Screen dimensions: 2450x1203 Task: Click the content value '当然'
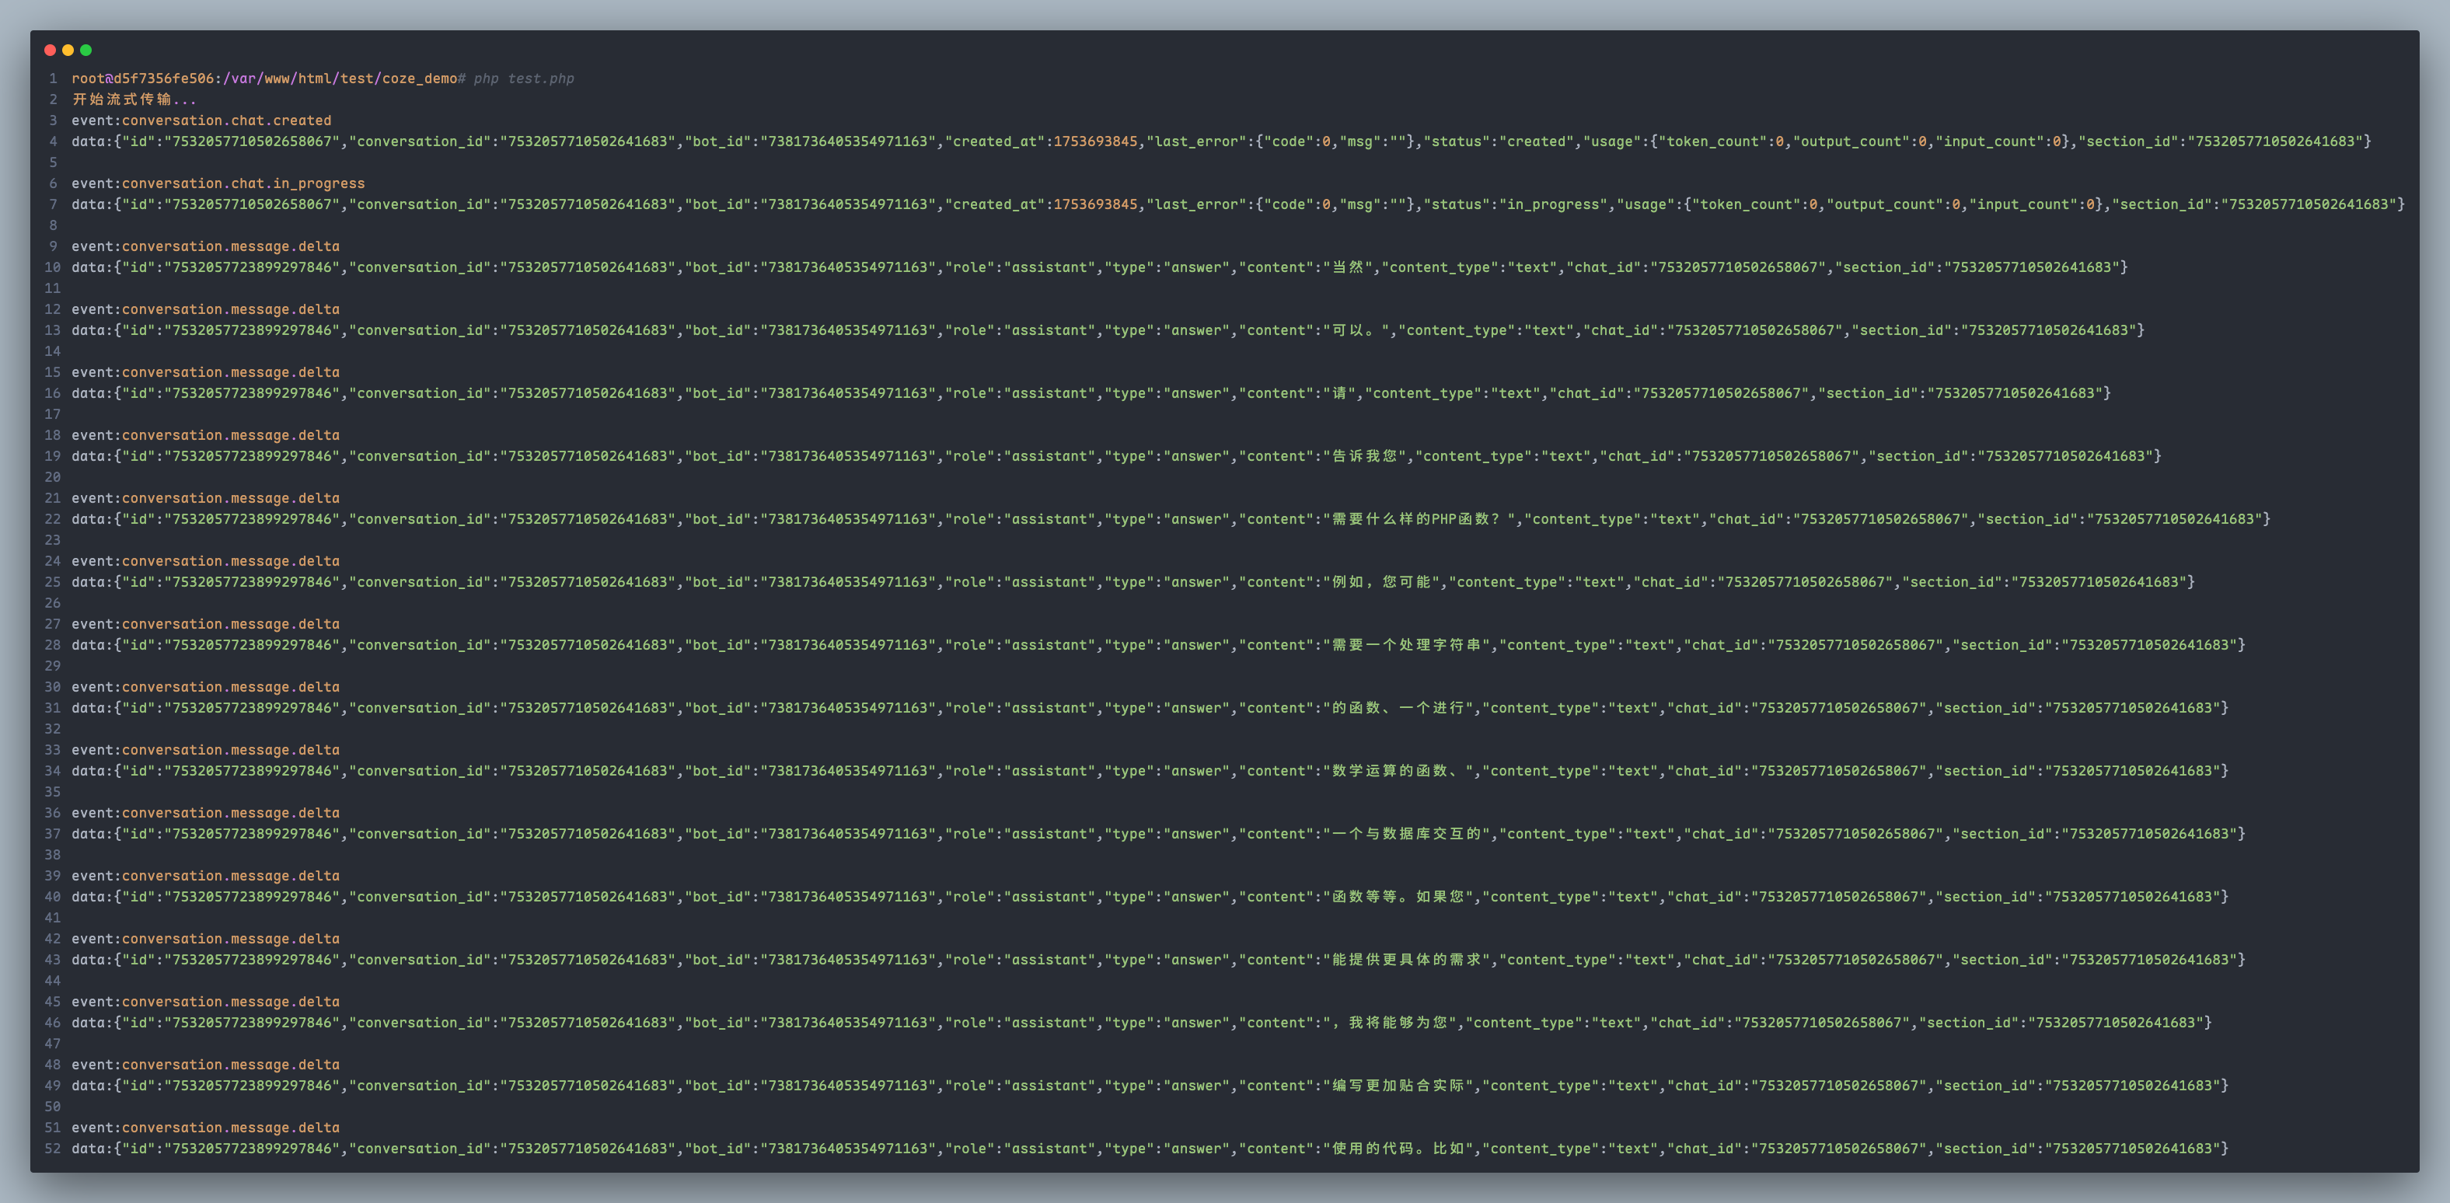[x=1348, y=267]
